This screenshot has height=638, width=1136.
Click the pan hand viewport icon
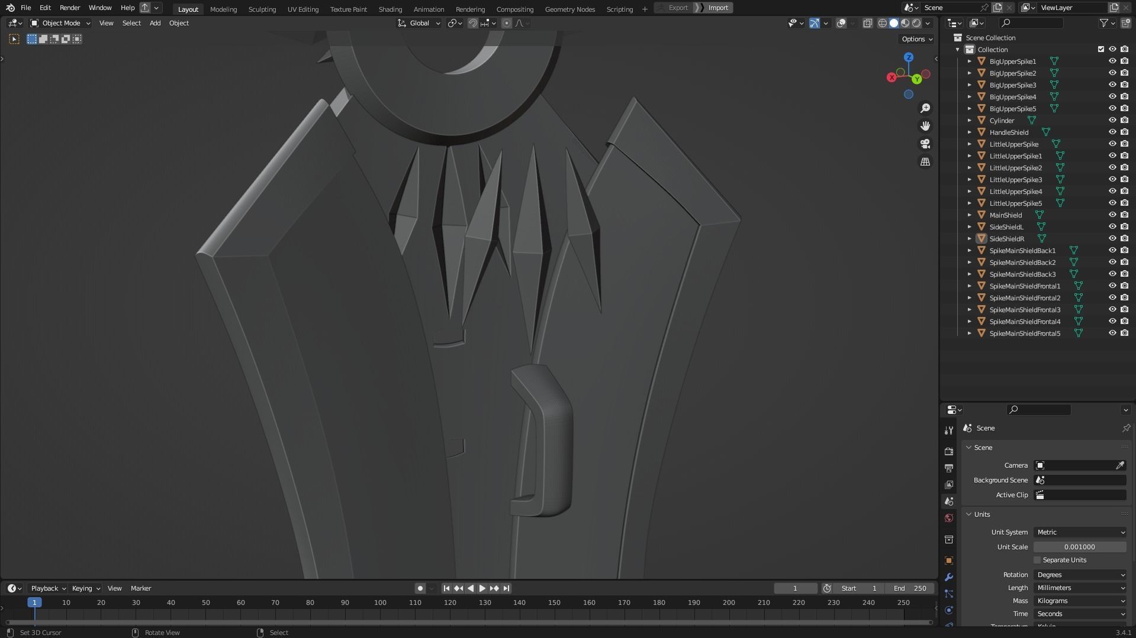[x=925, y=126]
